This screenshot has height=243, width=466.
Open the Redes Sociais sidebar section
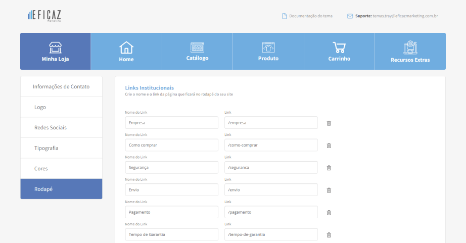pos(61,127)
